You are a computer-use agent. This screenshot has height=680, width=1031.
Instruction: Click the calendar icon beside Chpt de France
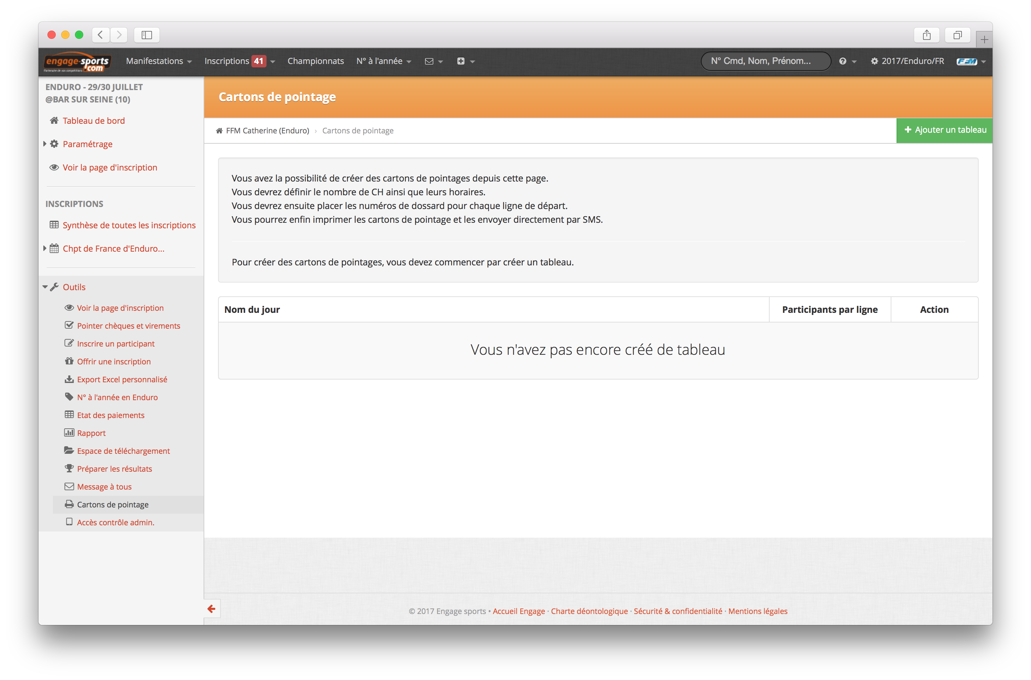tap(54, 248)
